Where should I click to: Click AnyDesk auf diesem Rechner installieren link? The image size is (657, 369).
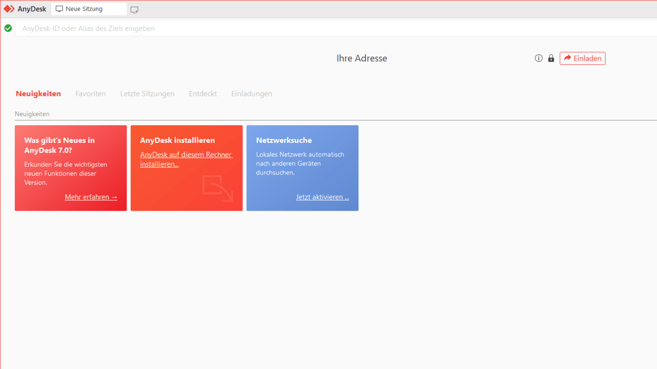pos(186,159)
